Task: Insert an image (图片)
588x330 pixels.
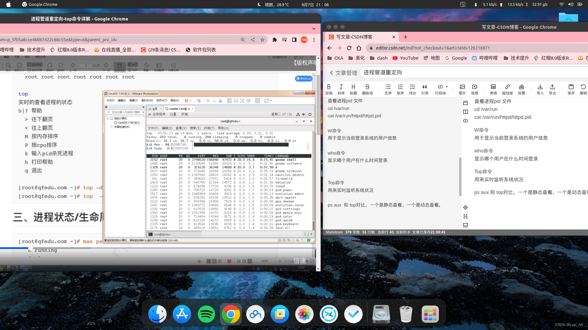Action: pos(462,89)
